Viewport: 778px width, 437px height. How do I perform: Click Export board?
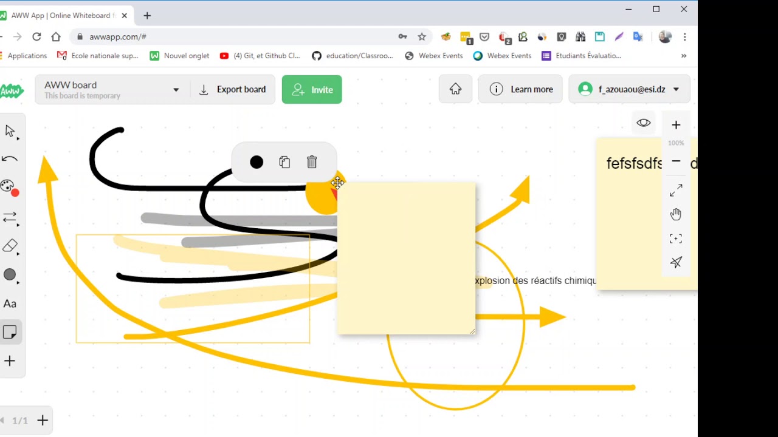pos(233,89)
